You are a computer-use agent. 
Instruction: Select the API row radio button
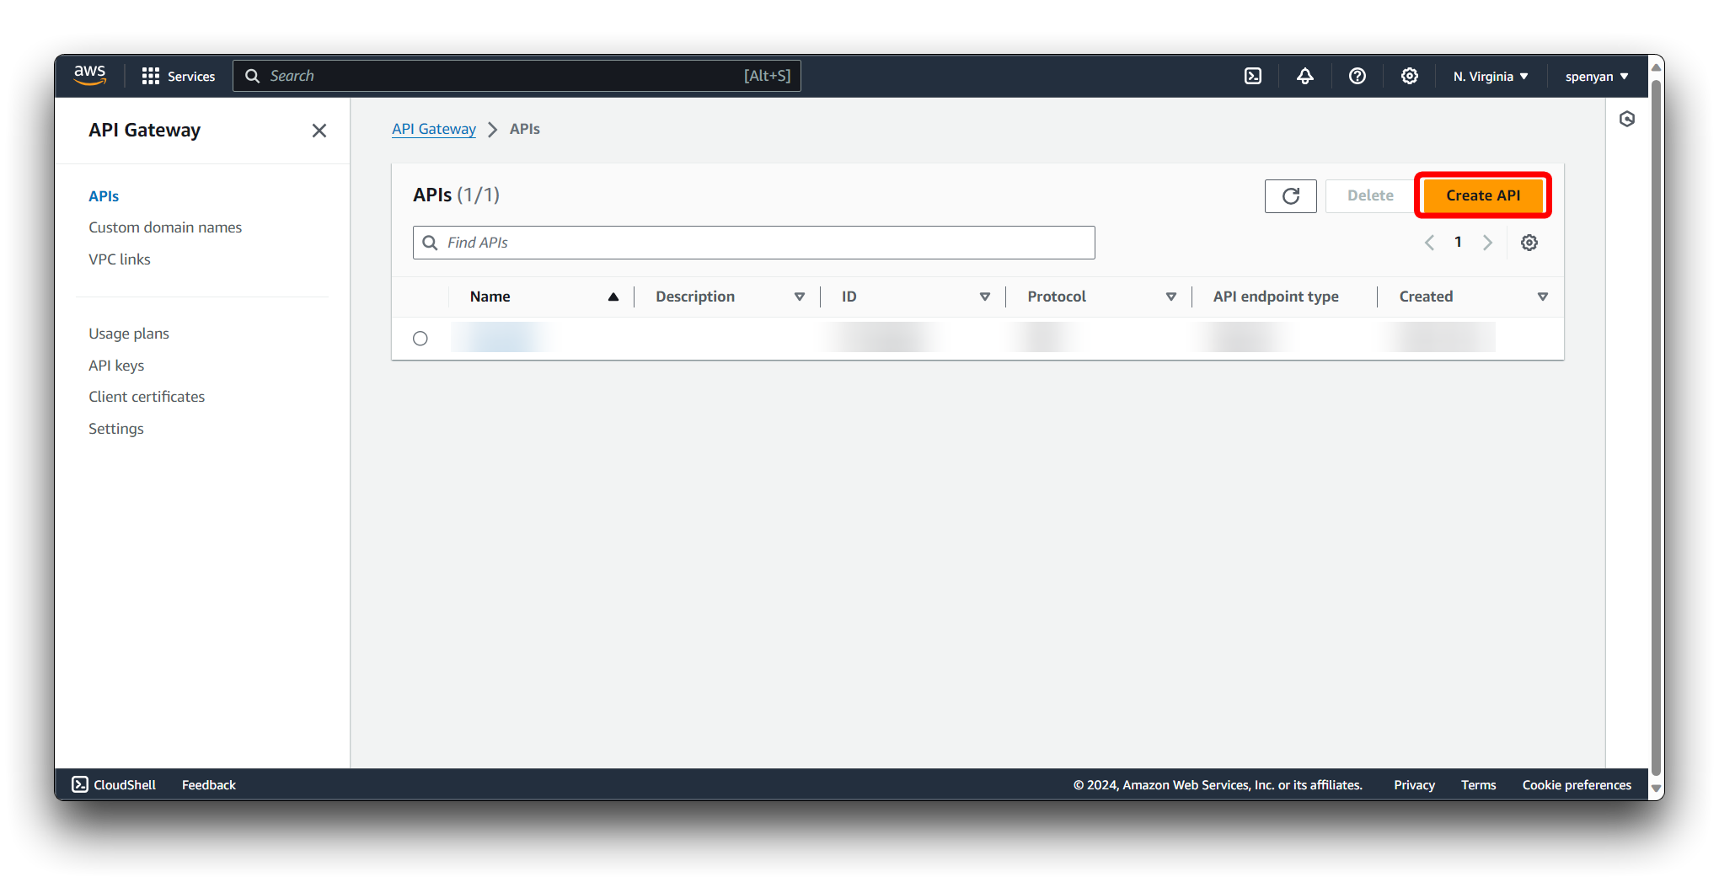(420, 339)
